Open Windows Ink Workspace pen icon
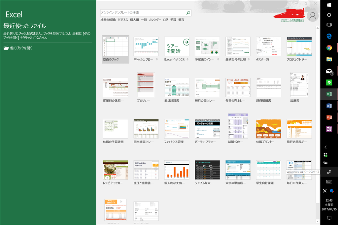The image size is (338, 225). (329, 172)
